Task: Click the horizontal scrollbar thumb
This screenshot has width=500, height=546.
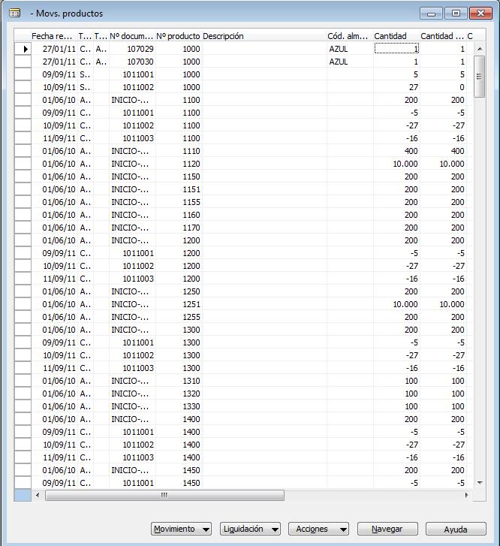Action: click(164, 495)
